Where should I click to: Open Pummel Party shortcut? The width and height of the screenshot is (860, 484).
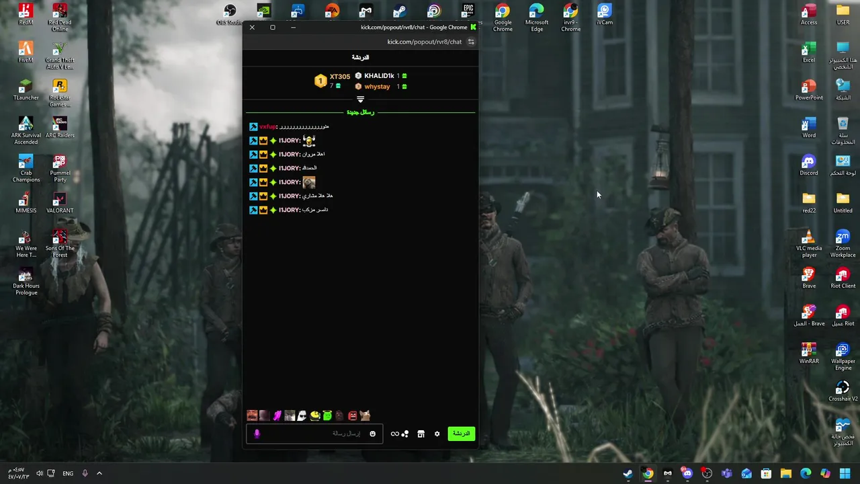pyautogui.click(x=60, y=168)
